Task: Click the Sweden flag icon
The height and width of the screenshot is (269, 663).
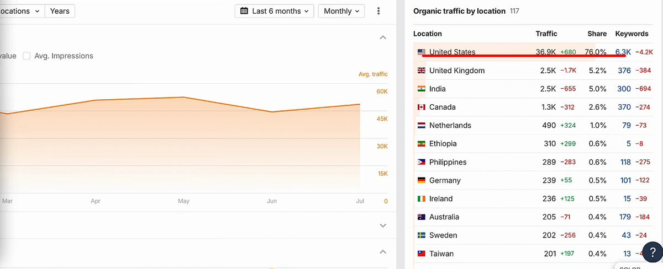Action: point(422,235)
